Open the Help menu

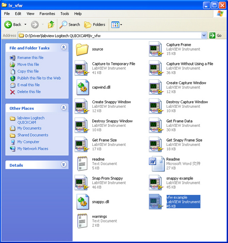pyautogui.click(x=78, y=14)
